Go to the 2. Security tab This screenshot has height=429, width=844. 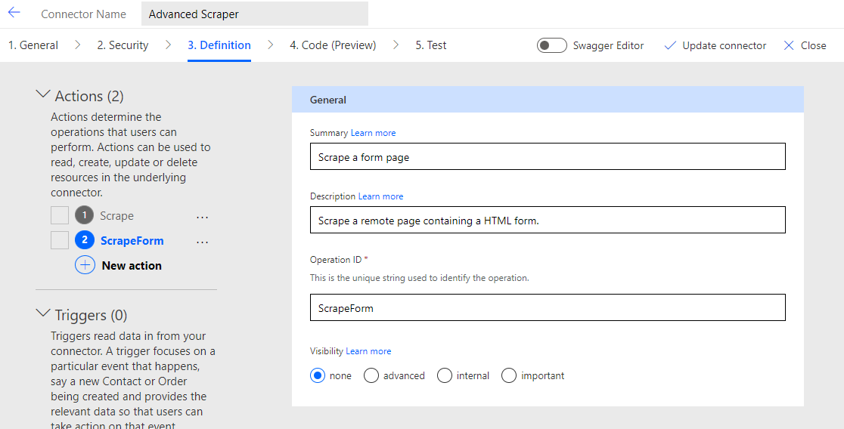[x=123, y=45]
